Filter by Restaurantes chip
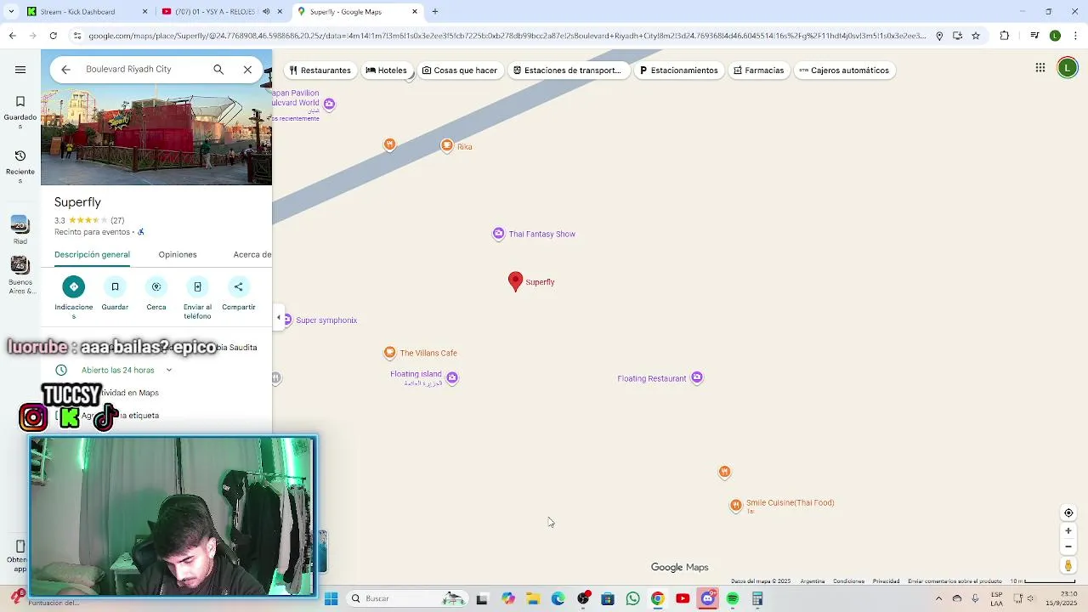Screen dimensions: 1088x612 click(320, 71)
